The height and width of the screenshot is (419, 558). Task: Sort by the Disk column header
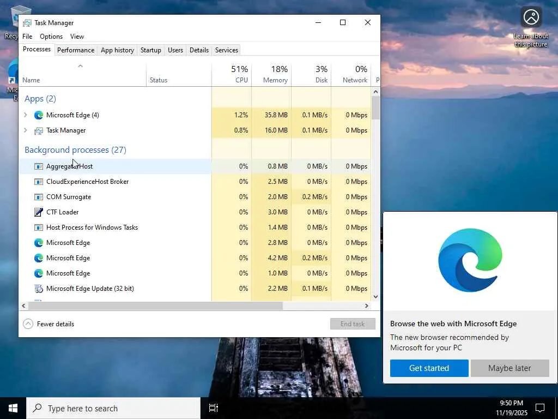point(311,74)
